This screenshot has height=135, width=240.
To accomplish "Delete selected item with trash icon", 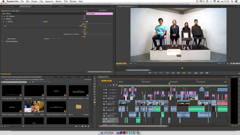I will click(x=88, y=126).
